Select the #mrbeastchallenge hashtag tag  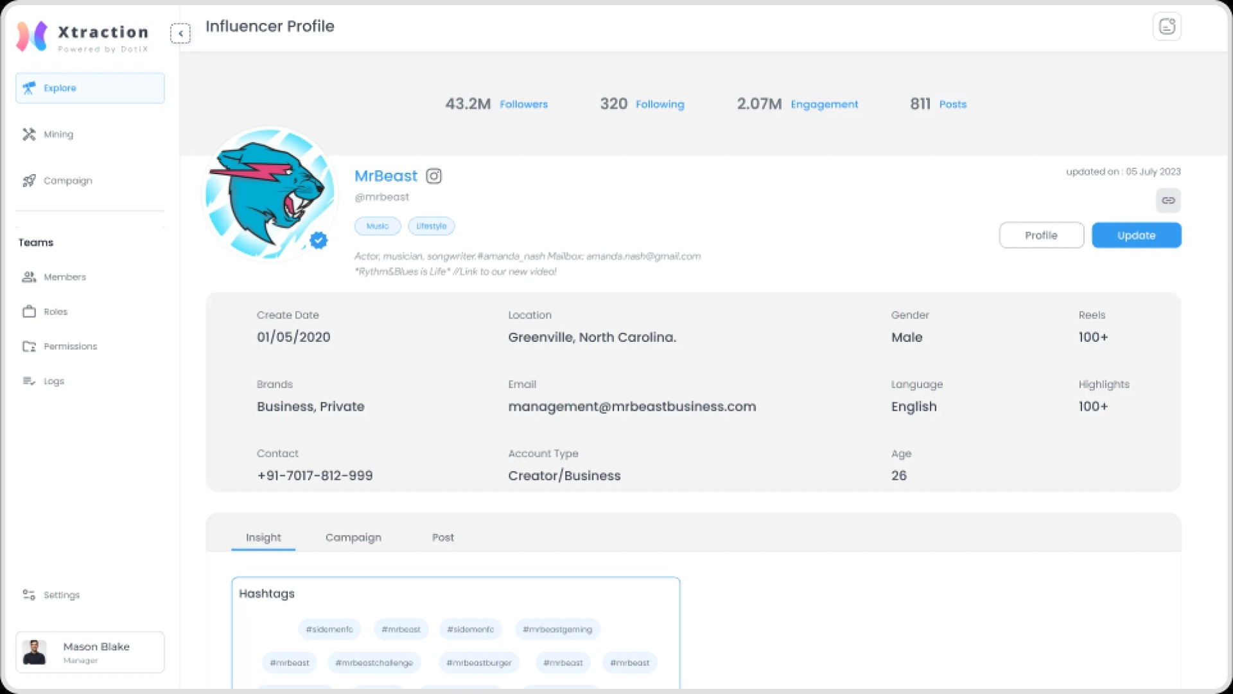(374, 663)
